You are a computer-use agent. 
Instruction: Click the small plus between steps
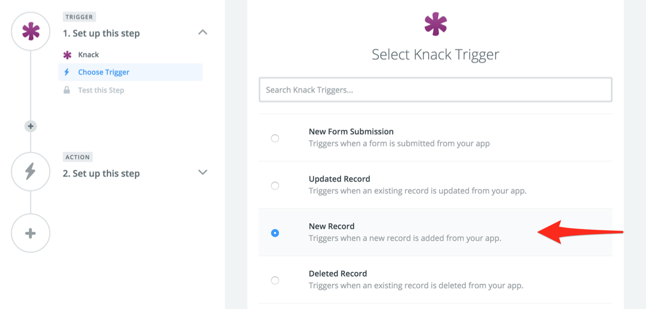[x=30, y=126]
